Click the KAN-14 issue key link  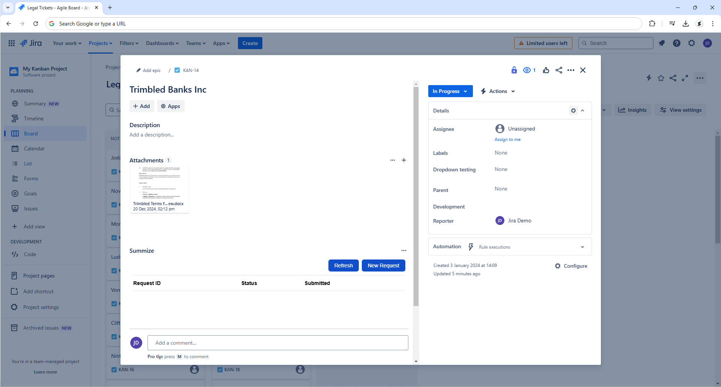[x=191, y=70]
